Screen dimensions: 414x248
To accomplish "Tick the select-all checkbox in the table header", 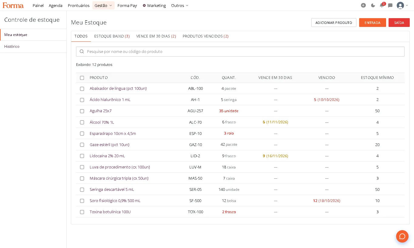I will coord(82,78).
